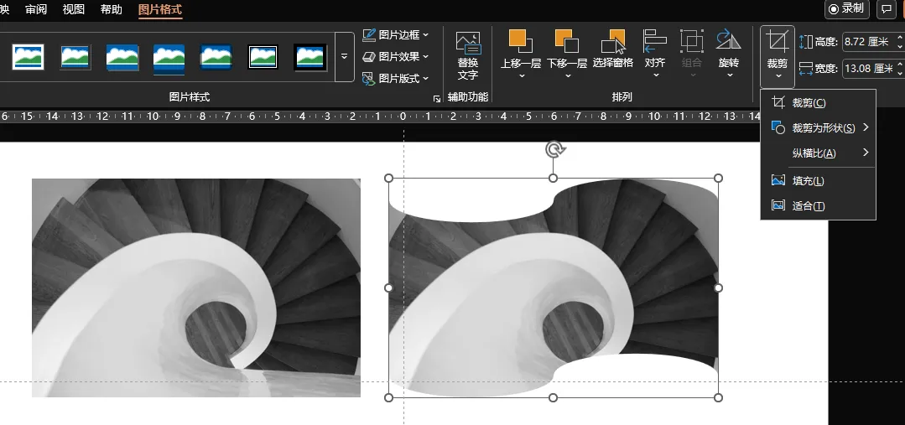Select the thick black frame picture style
The image size is (905, 425).
click(310, 57)
